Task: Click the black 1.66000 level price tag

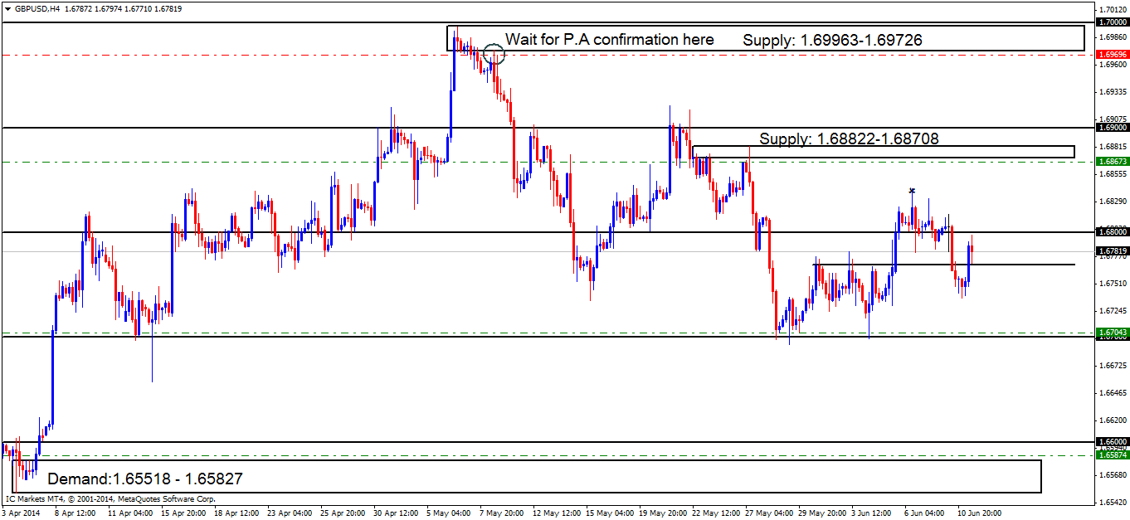Action: coord(1112,442)
